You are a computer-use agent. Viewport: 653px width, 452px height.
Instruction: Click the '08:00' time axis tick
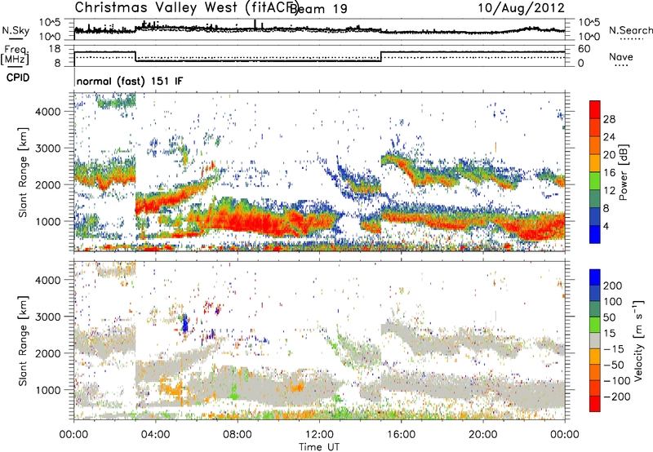tap(238, 435)
